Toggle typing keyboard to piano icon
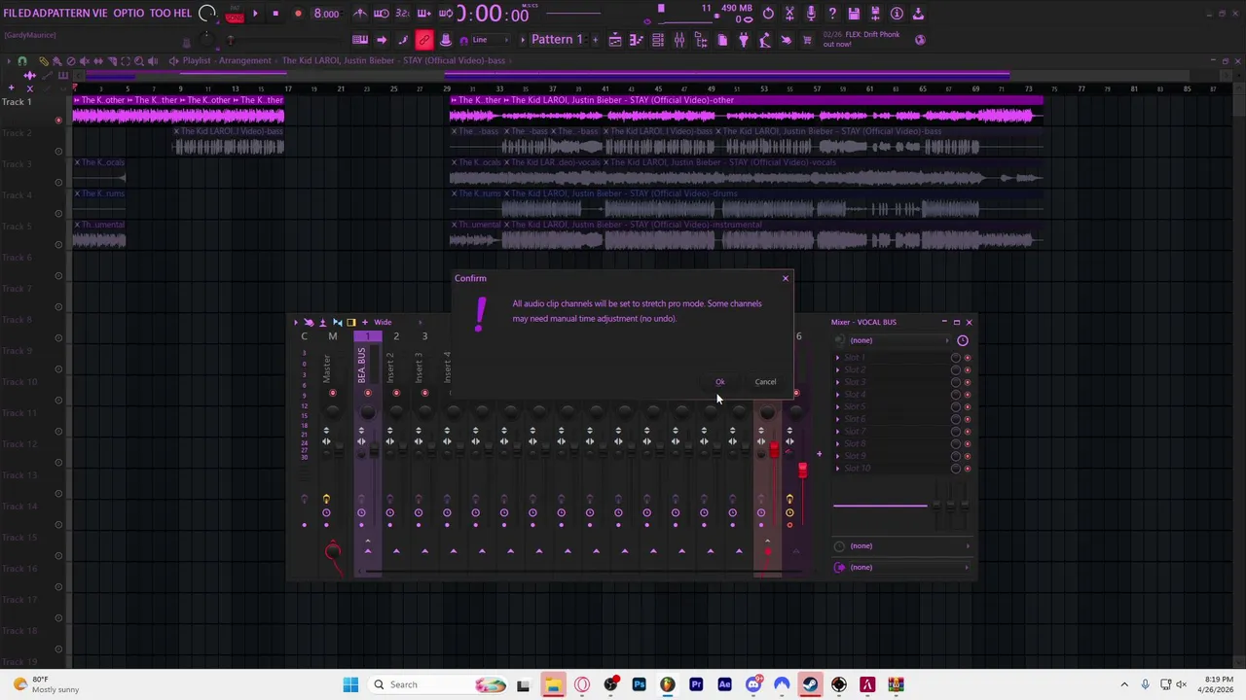This screenshot has height=700, width=1246. 359,40
